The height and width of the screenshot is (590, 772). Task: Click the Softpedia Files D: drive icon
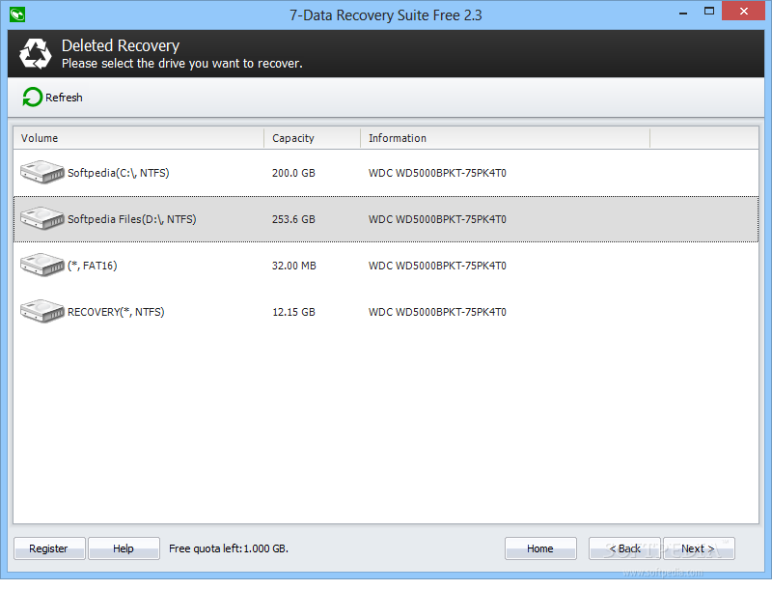42,218
